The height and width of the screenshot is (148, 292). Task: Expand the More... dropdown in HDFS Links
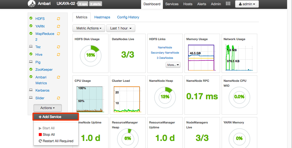click(173, 65)
